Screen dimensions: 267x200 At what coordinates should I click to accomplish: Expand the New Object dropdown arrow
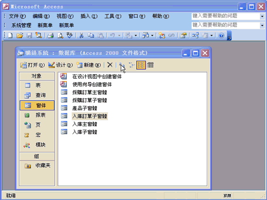point(212,35)
